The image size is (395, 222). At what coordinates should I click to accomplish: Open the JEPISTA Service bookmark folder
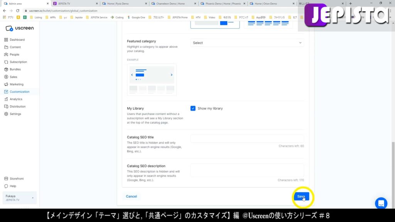pos(96,17)
